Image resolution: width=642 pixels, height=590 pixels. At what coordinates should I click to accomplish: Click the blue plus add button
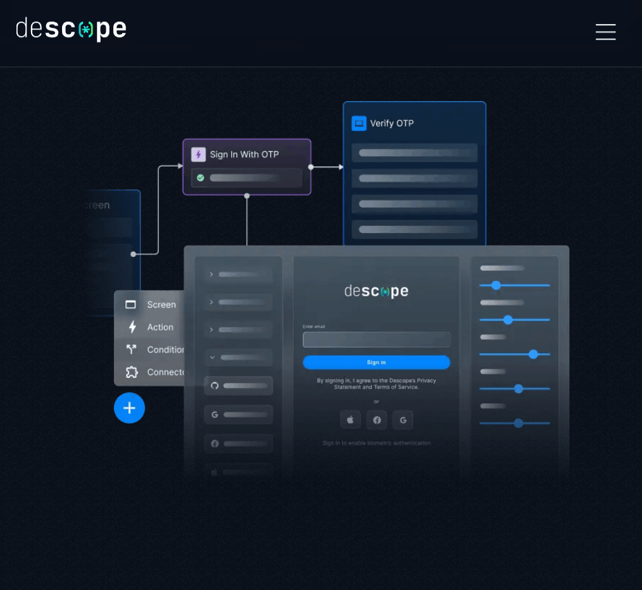pyautogui.click(x=129, y=408)
